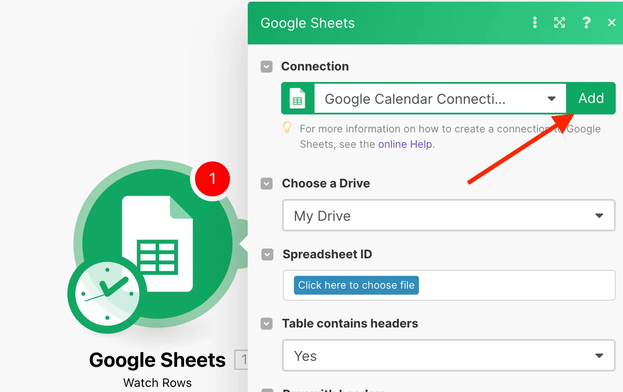Open the online Help link
Image resolution: width=623 pixels, height=392 pixels.
click(406, 144)
